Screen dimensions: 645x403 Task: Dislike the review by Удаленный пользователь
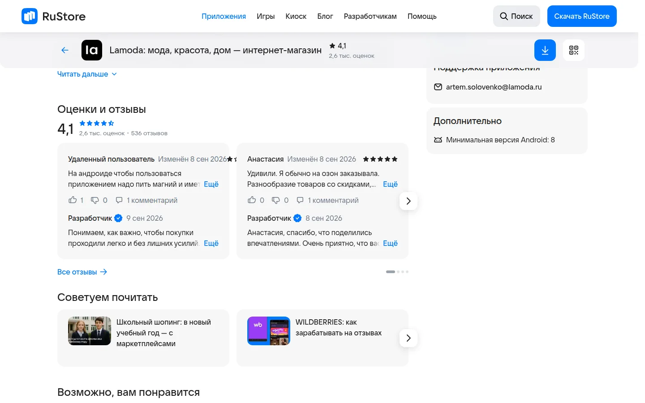pos(95,200)
